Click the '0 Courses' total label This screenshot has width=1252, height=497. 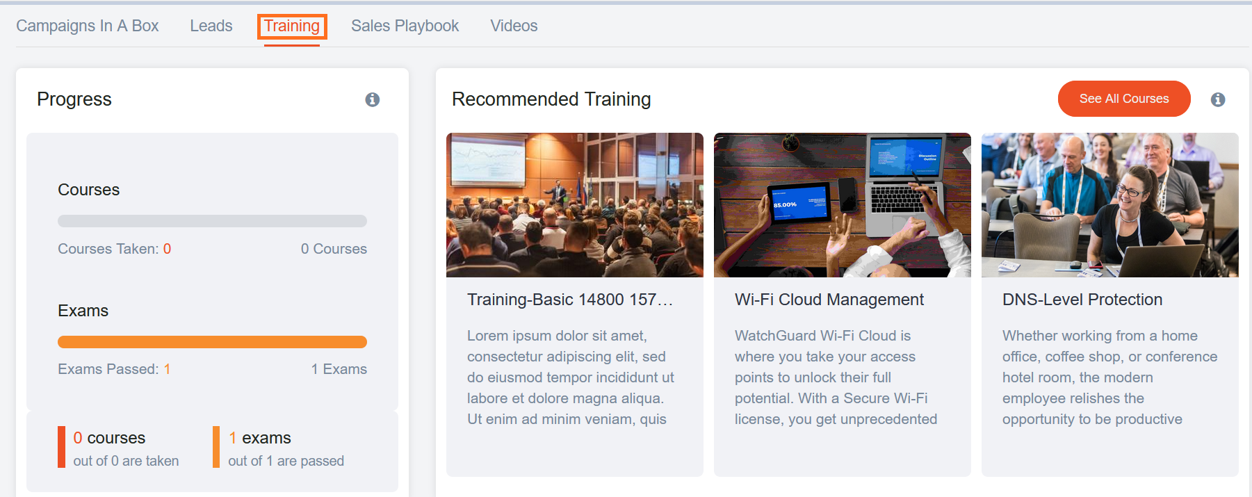334,249
